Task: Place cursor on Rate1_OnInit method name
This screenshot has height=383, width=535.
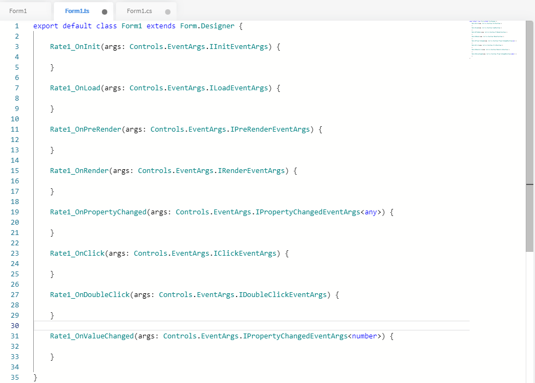Action: (x=75, y=47)
